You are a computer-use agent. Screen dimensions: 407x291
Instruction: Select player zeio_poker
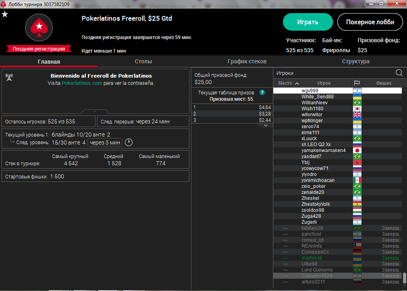point(338,186)
